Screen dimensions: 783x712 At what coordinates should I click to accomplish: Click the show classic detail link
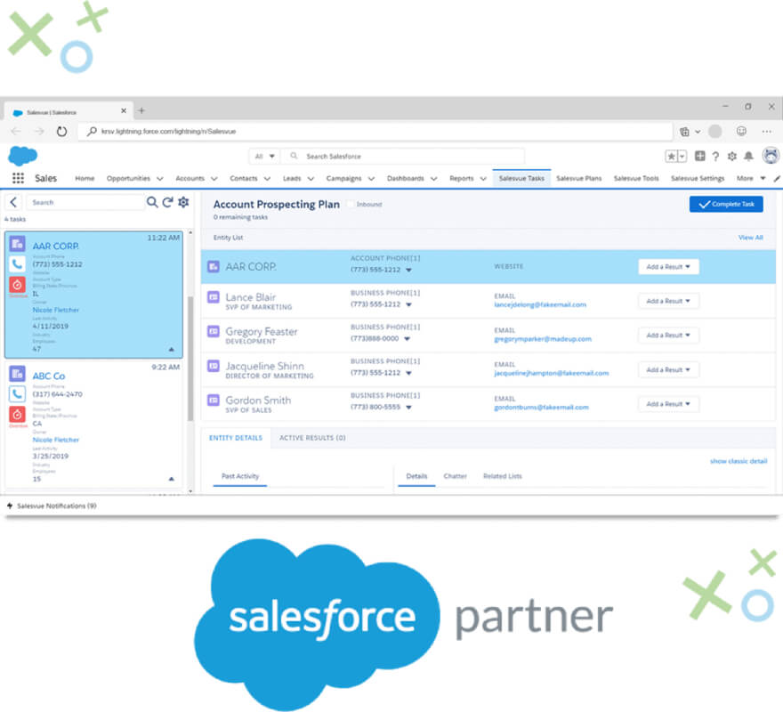pos(739,461)
